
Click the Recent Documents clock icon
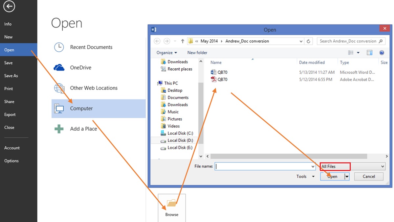coord(59,47)
